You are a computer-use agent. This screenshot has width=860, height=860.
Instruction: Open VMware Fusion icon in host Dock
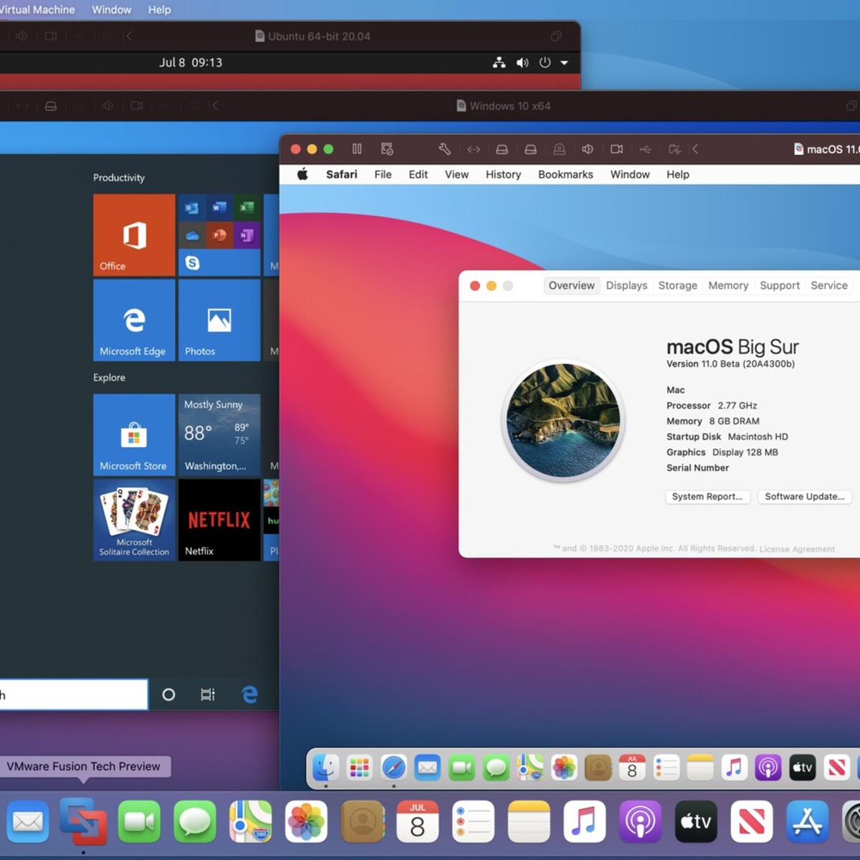coord(83,821)
